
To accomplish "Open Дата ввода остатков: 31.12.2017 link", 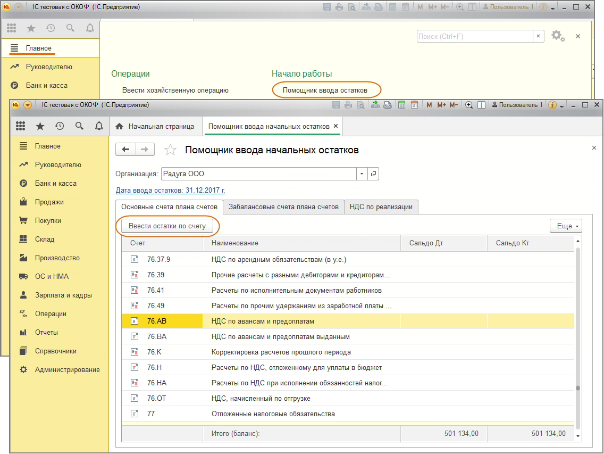I will click(170, 190).
